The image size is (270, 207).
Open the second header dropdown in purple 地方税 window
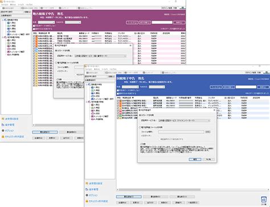[73, 22]
